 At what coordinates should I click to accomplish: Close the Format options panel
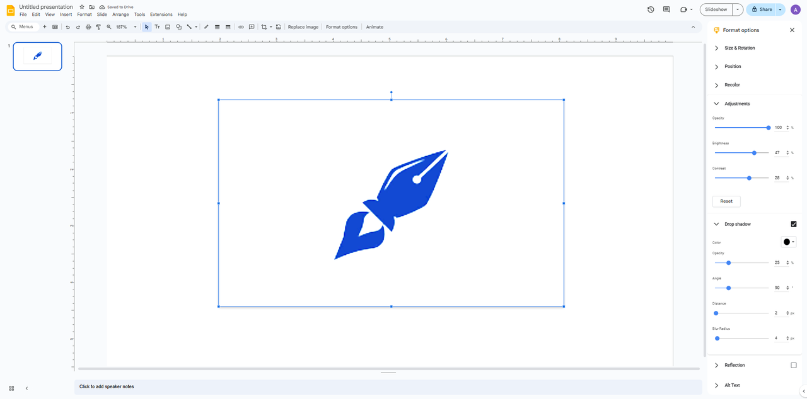click(x=792, y=30)
